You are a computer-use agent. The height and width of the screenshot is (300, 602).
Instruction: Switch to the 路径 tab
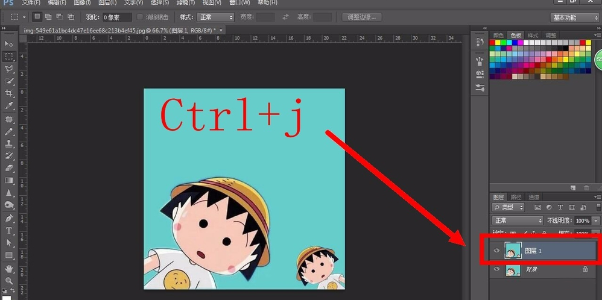[516, 197]
